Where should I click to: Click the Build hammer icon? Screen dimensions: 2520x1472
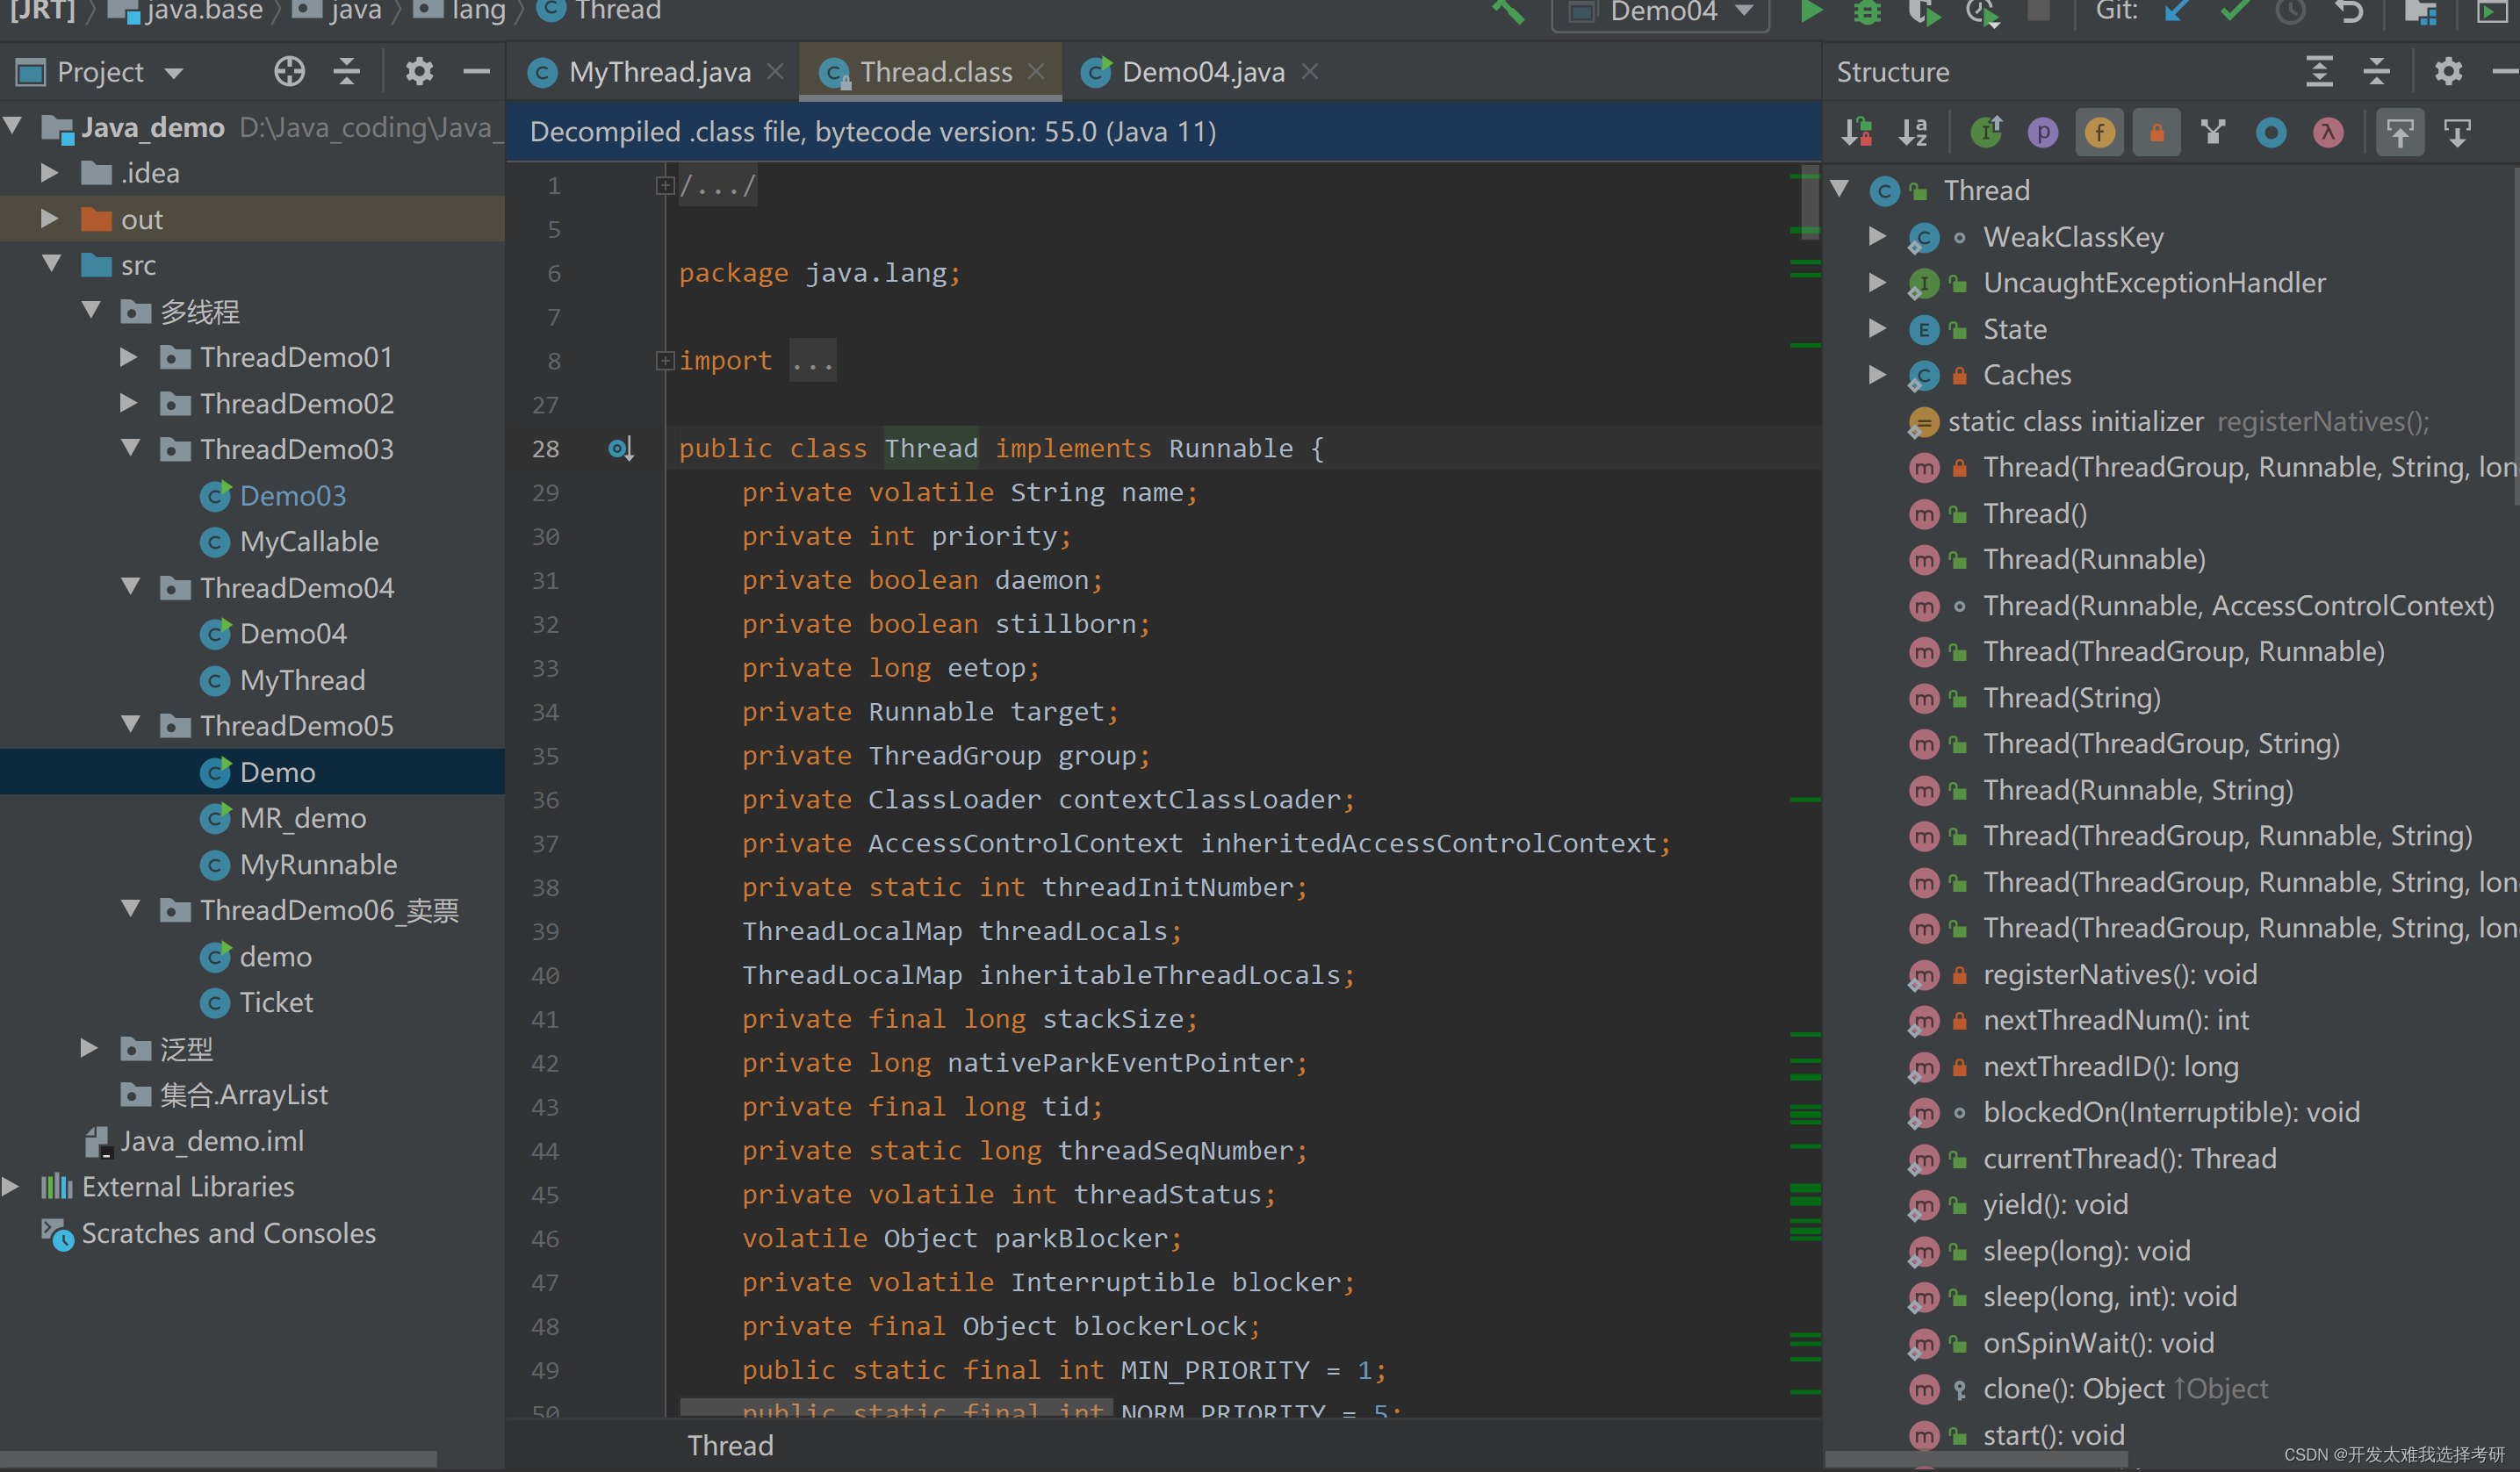(1508, 12)
